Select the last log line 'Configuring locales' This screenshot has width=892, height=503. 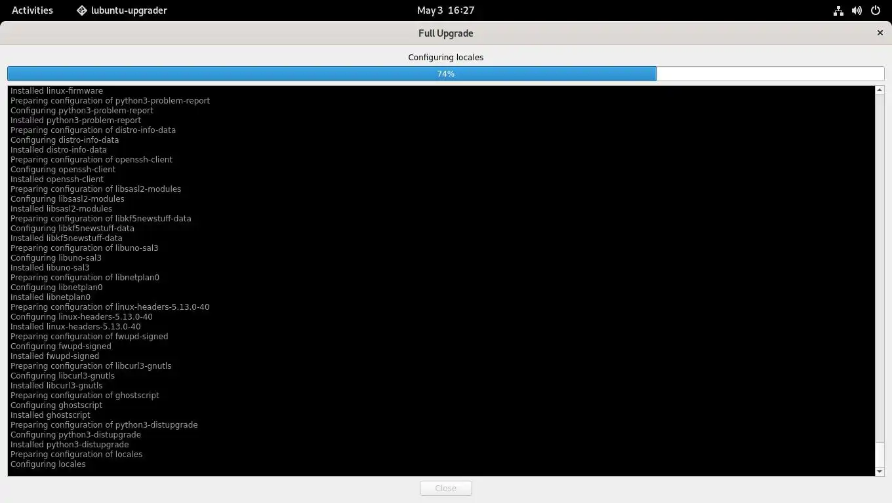click(48, 464)
